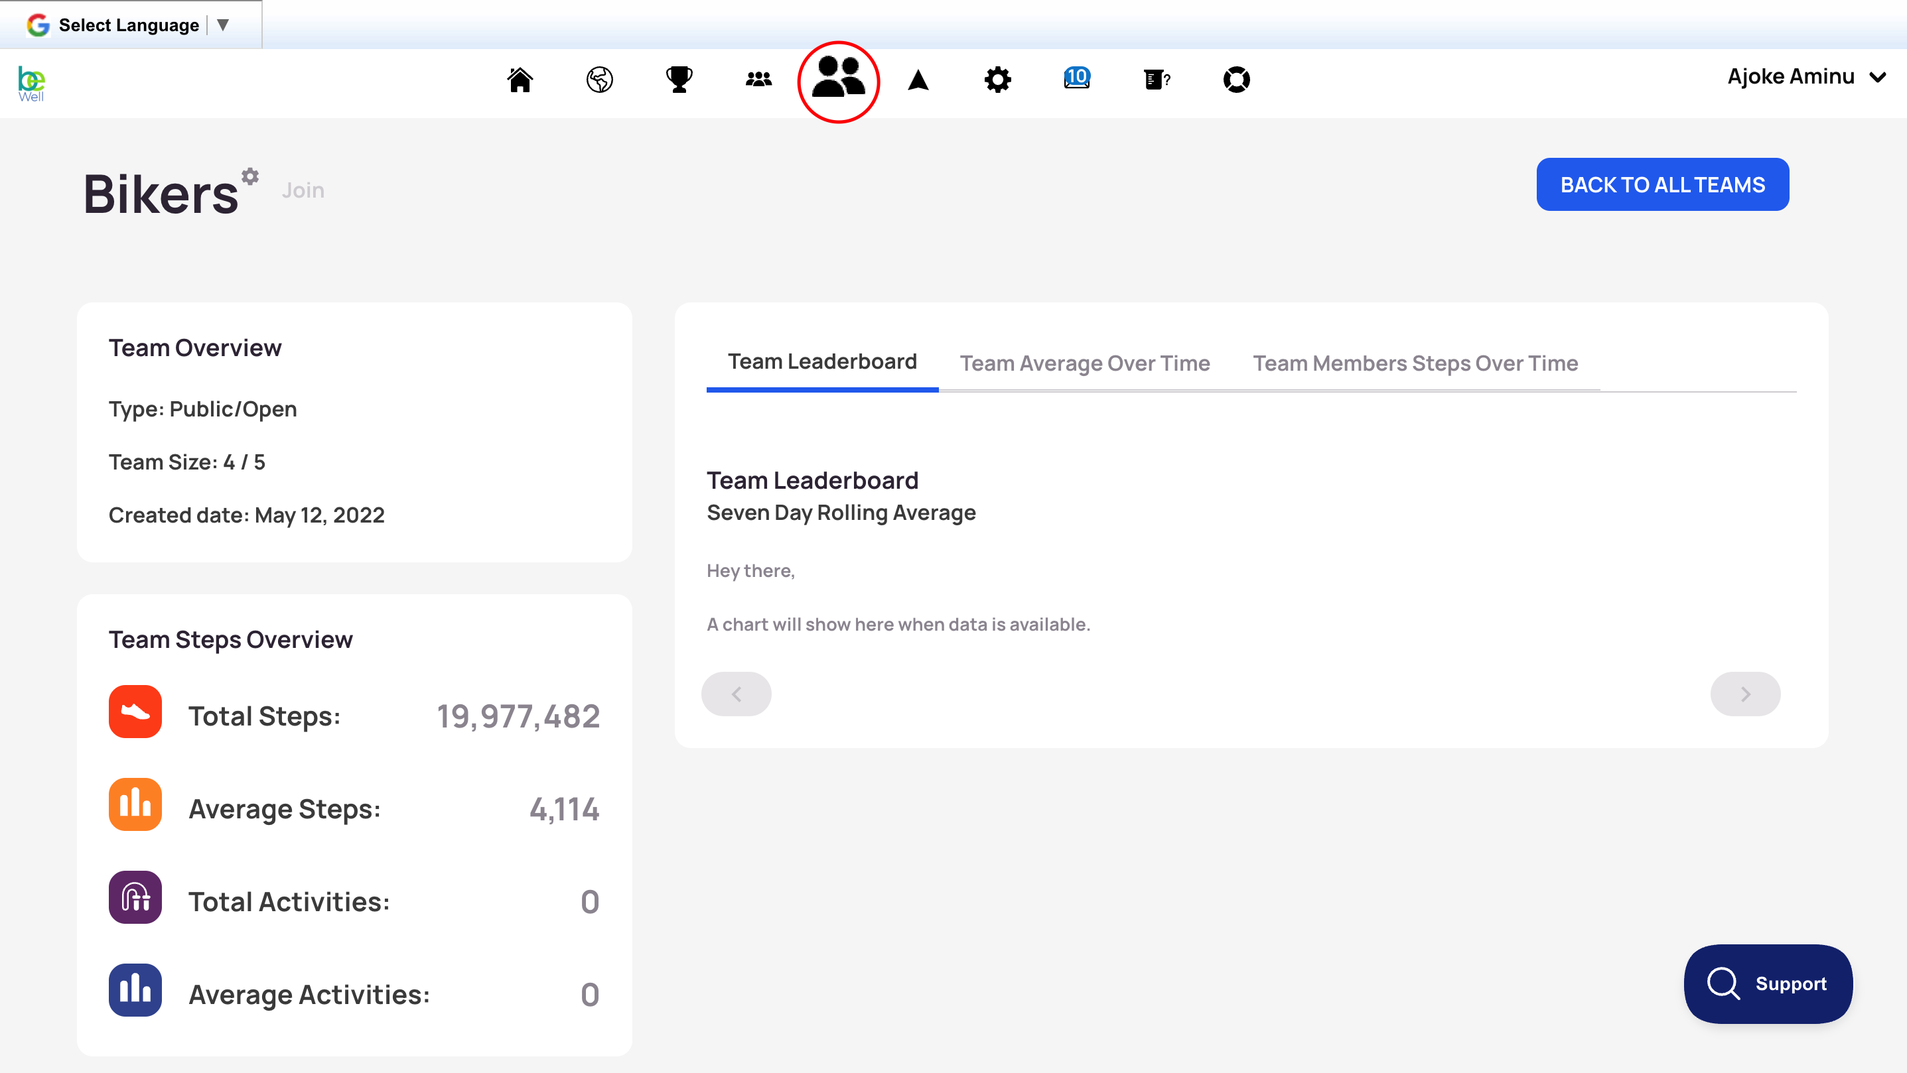The height and width of the screenshot is (1073, 1907).
Task: Click the blue number 10 icon
Action: pos(1077,78)
